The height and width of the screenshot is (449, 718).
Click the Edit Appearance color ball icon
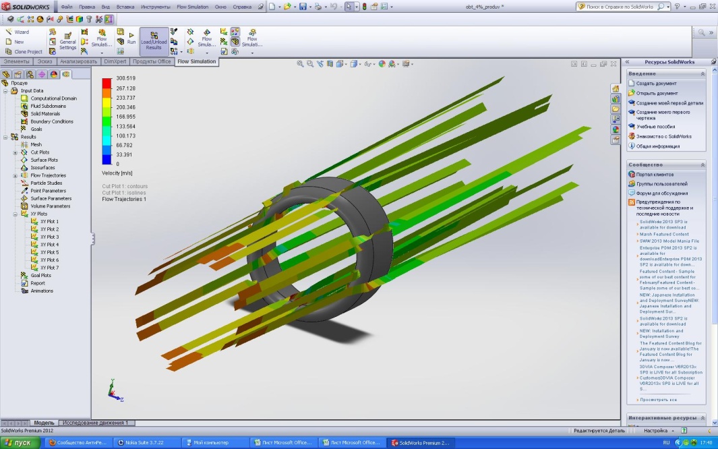(382, 64)
